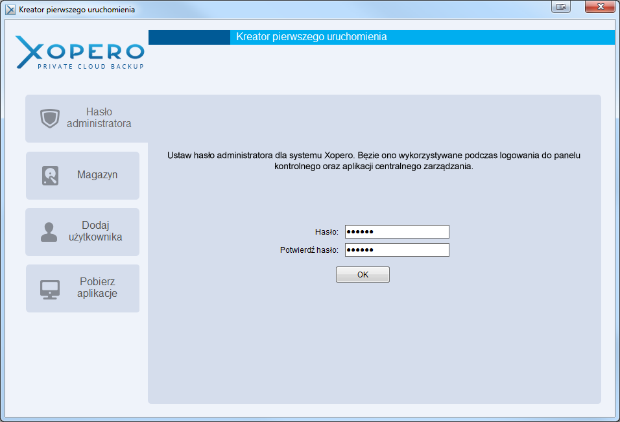This screenshot has height=422, width=620.
Task: Click the 'Potwierdź hasło:' field label
Action: coord(309,250)
